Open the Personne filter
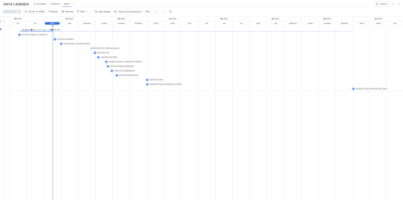Image resolution: width=403 pixels, height=200 pixels. (67, 11)
